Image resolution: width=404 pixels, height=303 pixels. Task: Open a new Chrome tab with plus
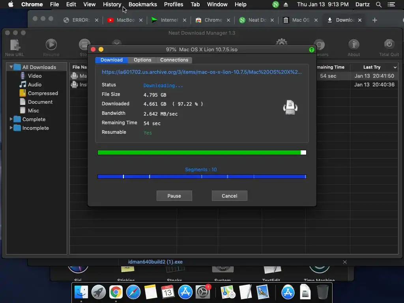375,20
